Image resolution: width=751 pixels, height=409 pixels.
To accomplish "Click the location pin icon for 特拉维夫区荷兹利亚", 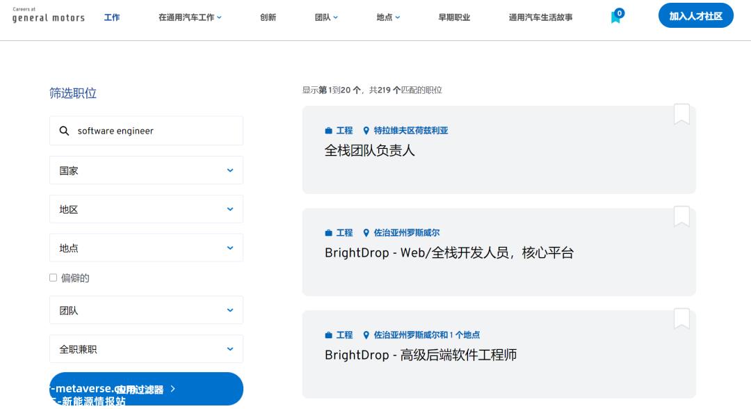I will [366, 130].
